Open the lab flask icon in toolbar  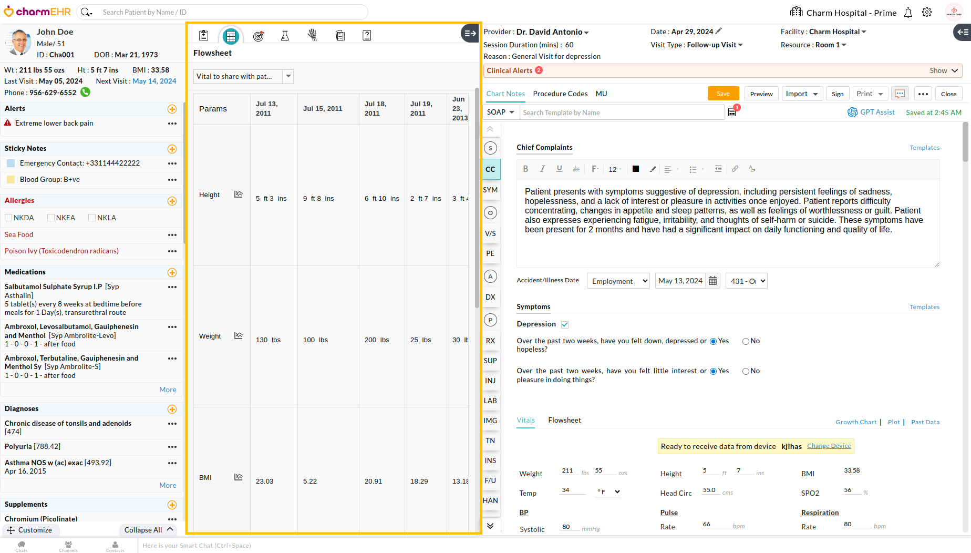285,36
